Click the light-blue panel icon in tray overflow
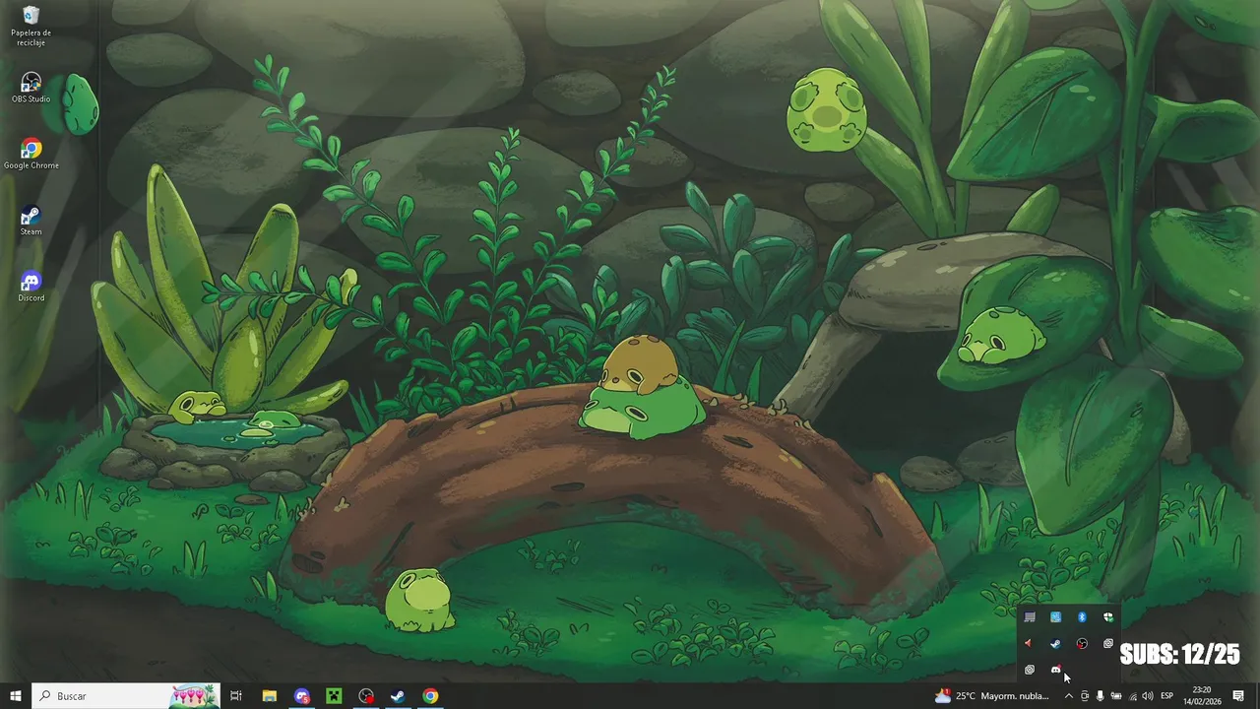The image size is (1260, 709). tap(1055, 617)
